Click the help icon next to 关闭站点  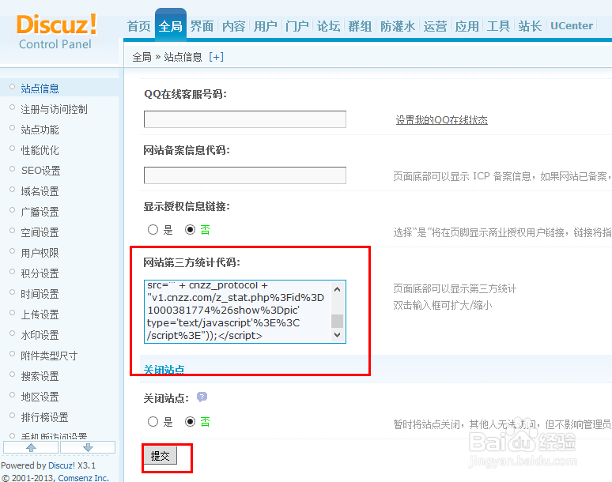202,397
